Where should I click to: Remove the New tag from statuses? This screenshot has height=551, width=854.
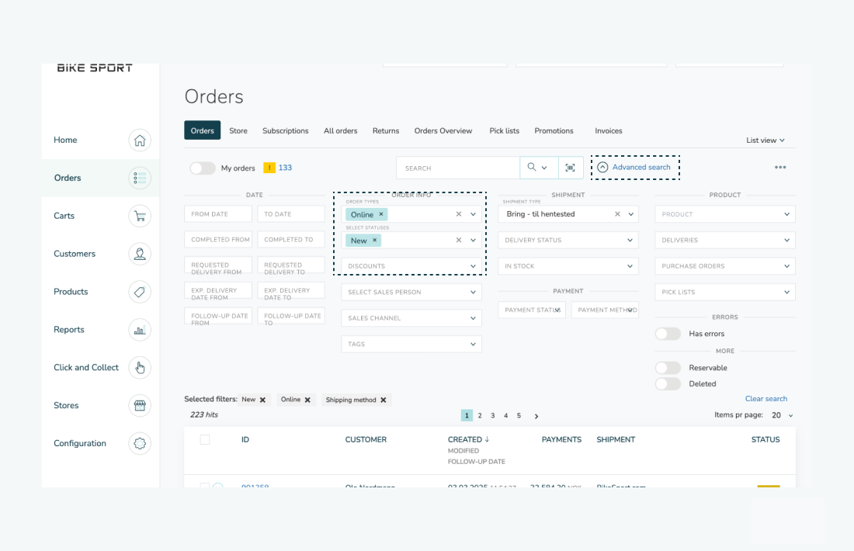(x=375, y=240)
